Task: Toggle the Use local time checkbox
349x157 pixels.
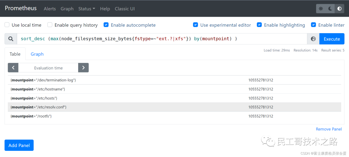Action: 7,25
